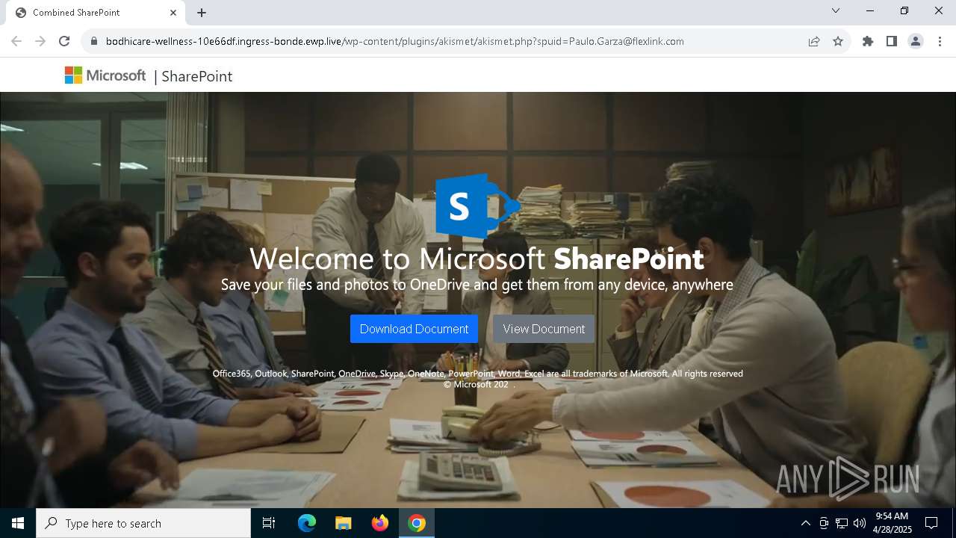
Task: Click the taskbar search box
Action: point(143,523)
